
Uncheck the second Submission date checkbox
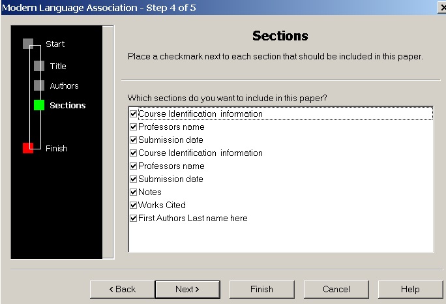coord(133,179)
